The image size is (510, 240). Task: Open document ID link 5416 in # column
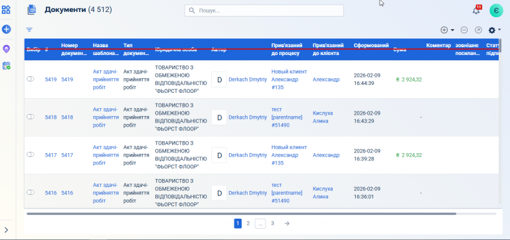point(50,193)
